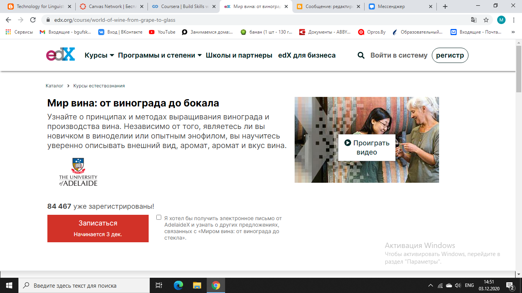Tick the AdelaideX email checkbox
This screenshot has height=293, width=522.
159,217
